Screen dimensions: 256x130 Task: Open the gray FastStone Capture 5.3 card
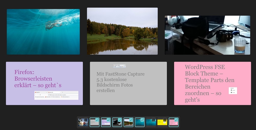point(128,83)
